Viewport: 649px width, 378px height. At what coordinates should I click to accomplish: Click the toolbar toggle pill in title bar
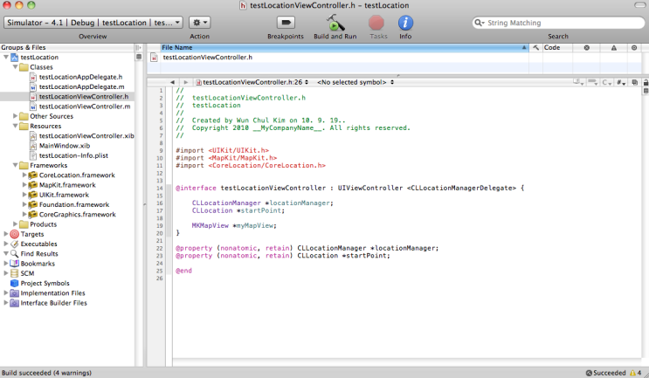click(x=640, y=5)
